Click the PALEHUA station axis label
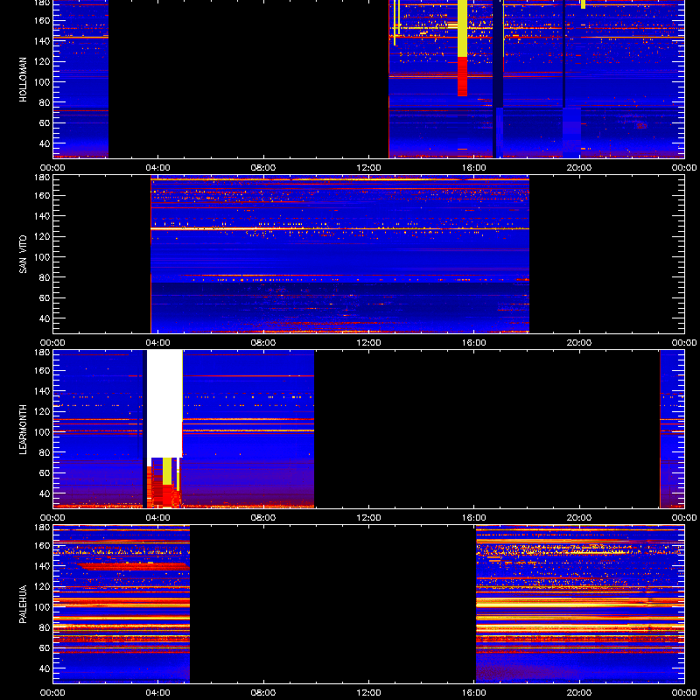This screenshot has width=700, height=700. coord(23,605)
